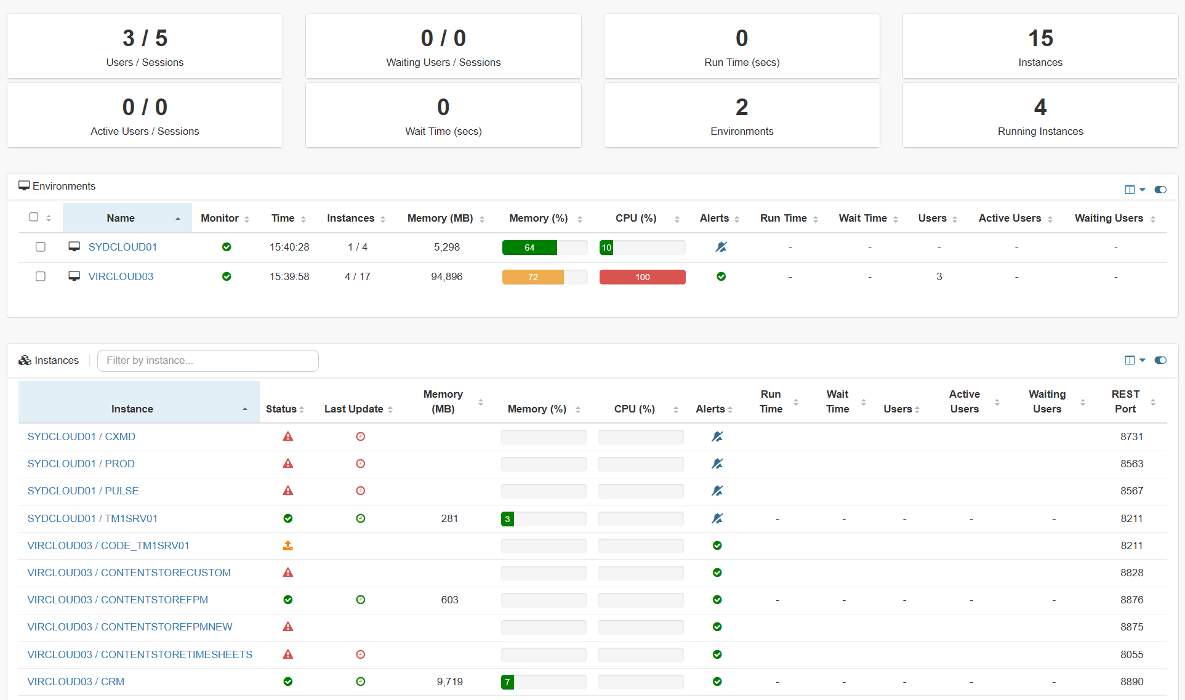Viewport: 1185px width, 700px height.
Task: Click the alerts check icon for VIRCLOUD03 / CONTENTSTOREFPMNEW
Action: [x=717, y=627]
